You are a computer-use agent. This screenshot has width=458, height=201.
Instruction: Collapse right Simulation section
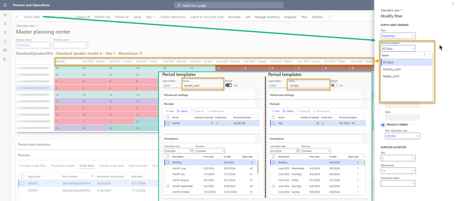[x=364, y=139]
